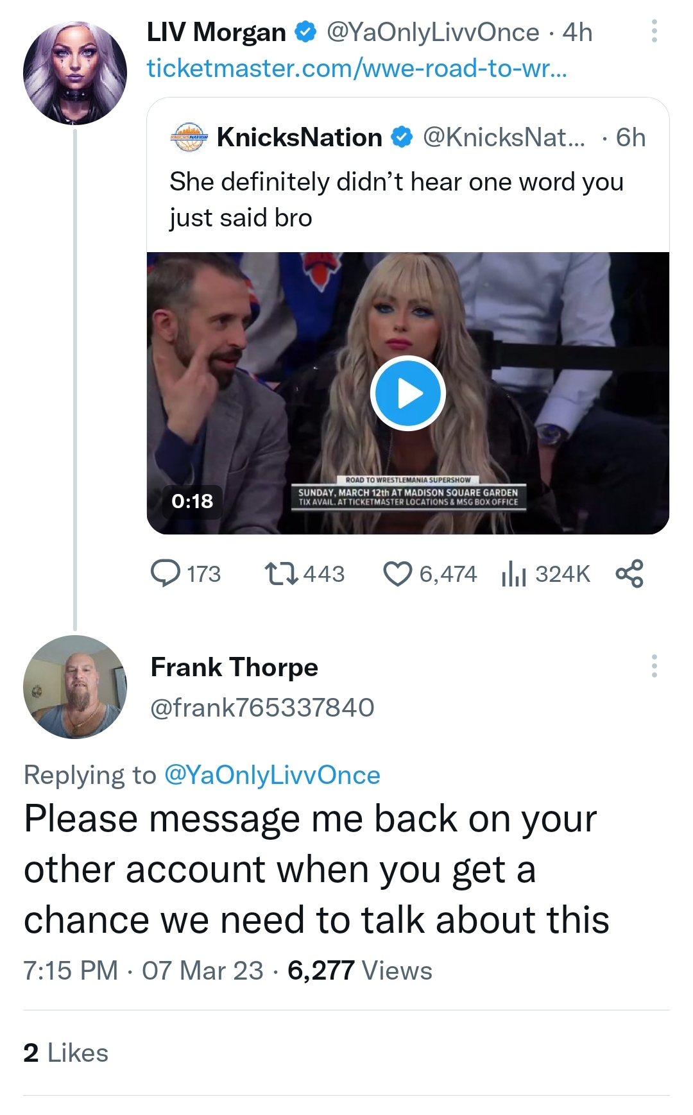Open more options for Frank Thorpe reply
The image size is (693, 1115).
coord(654,666)
